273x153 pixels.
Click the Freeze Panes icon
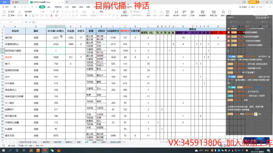point(202,12)
